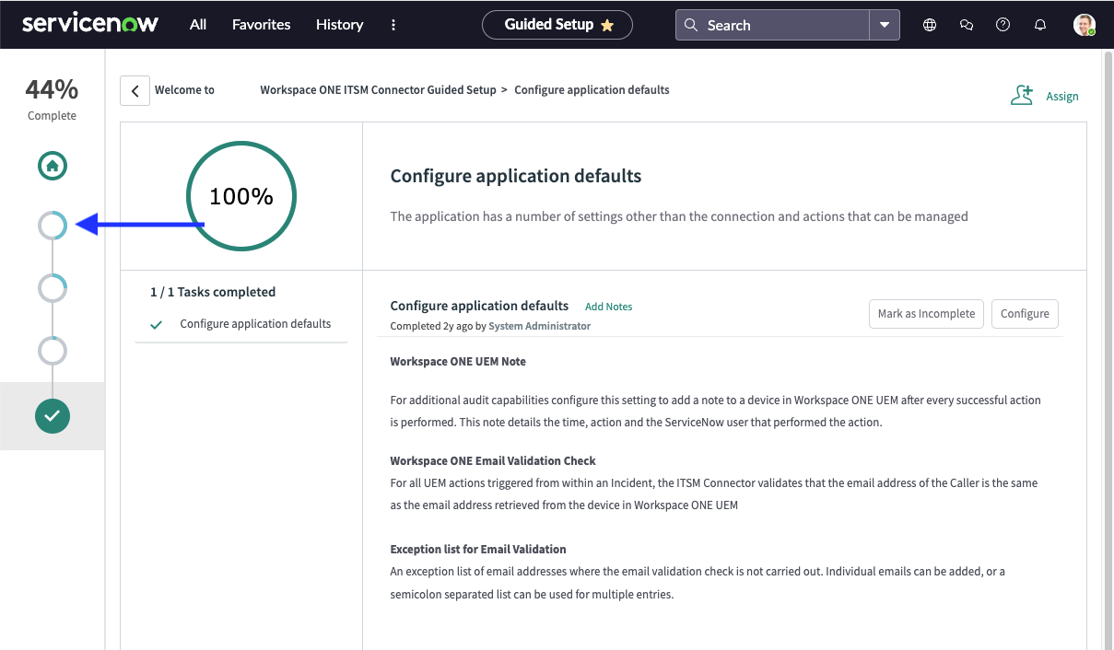Click the Assign person icon
1114x650 pixels.
coord(1022,94)
